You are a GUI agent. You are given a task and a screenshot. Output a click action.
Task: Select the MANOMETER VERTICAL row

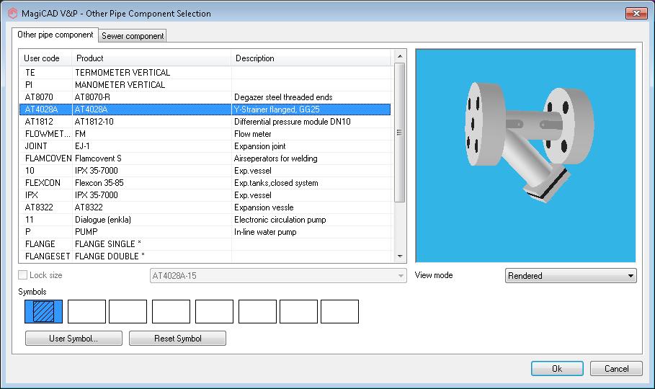point(205,85)
